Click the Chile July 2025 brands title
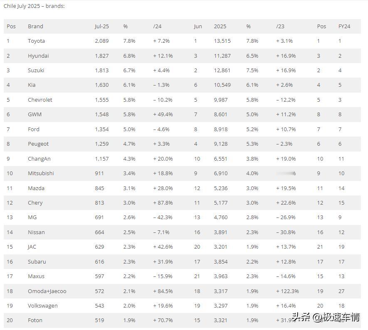The image size is (368, 330). point(34,6)
